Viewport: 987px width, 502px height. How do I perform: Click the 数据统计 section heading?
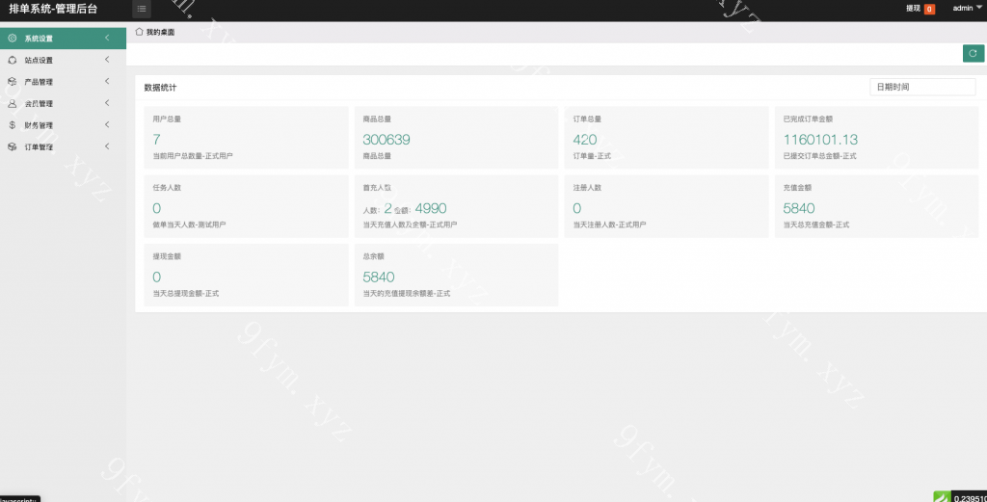[161, 88]
